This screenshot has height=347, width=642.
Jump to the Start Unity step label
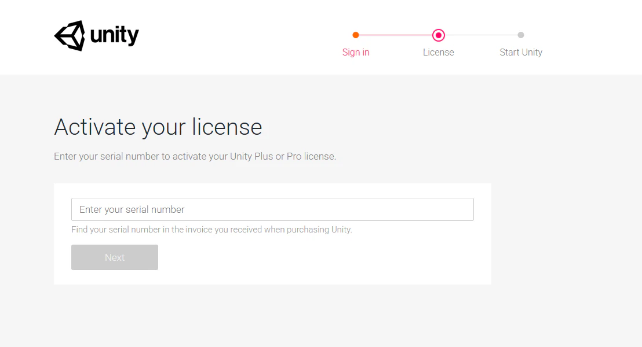pyautogui.click(x=521, y=52)
